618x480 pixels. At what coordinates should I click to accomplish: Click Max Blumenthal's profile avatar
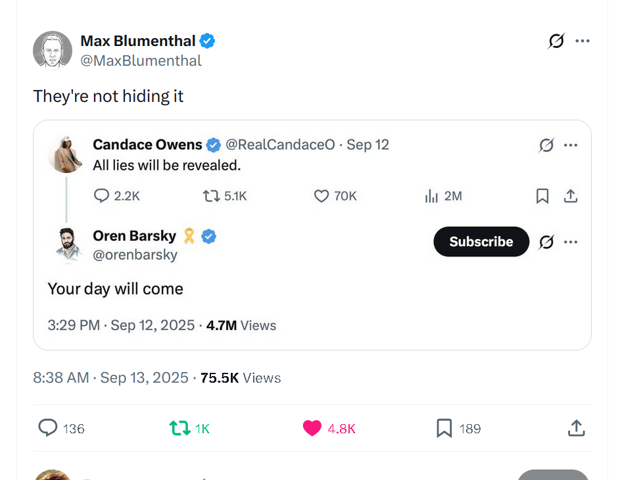pos(53,51)
